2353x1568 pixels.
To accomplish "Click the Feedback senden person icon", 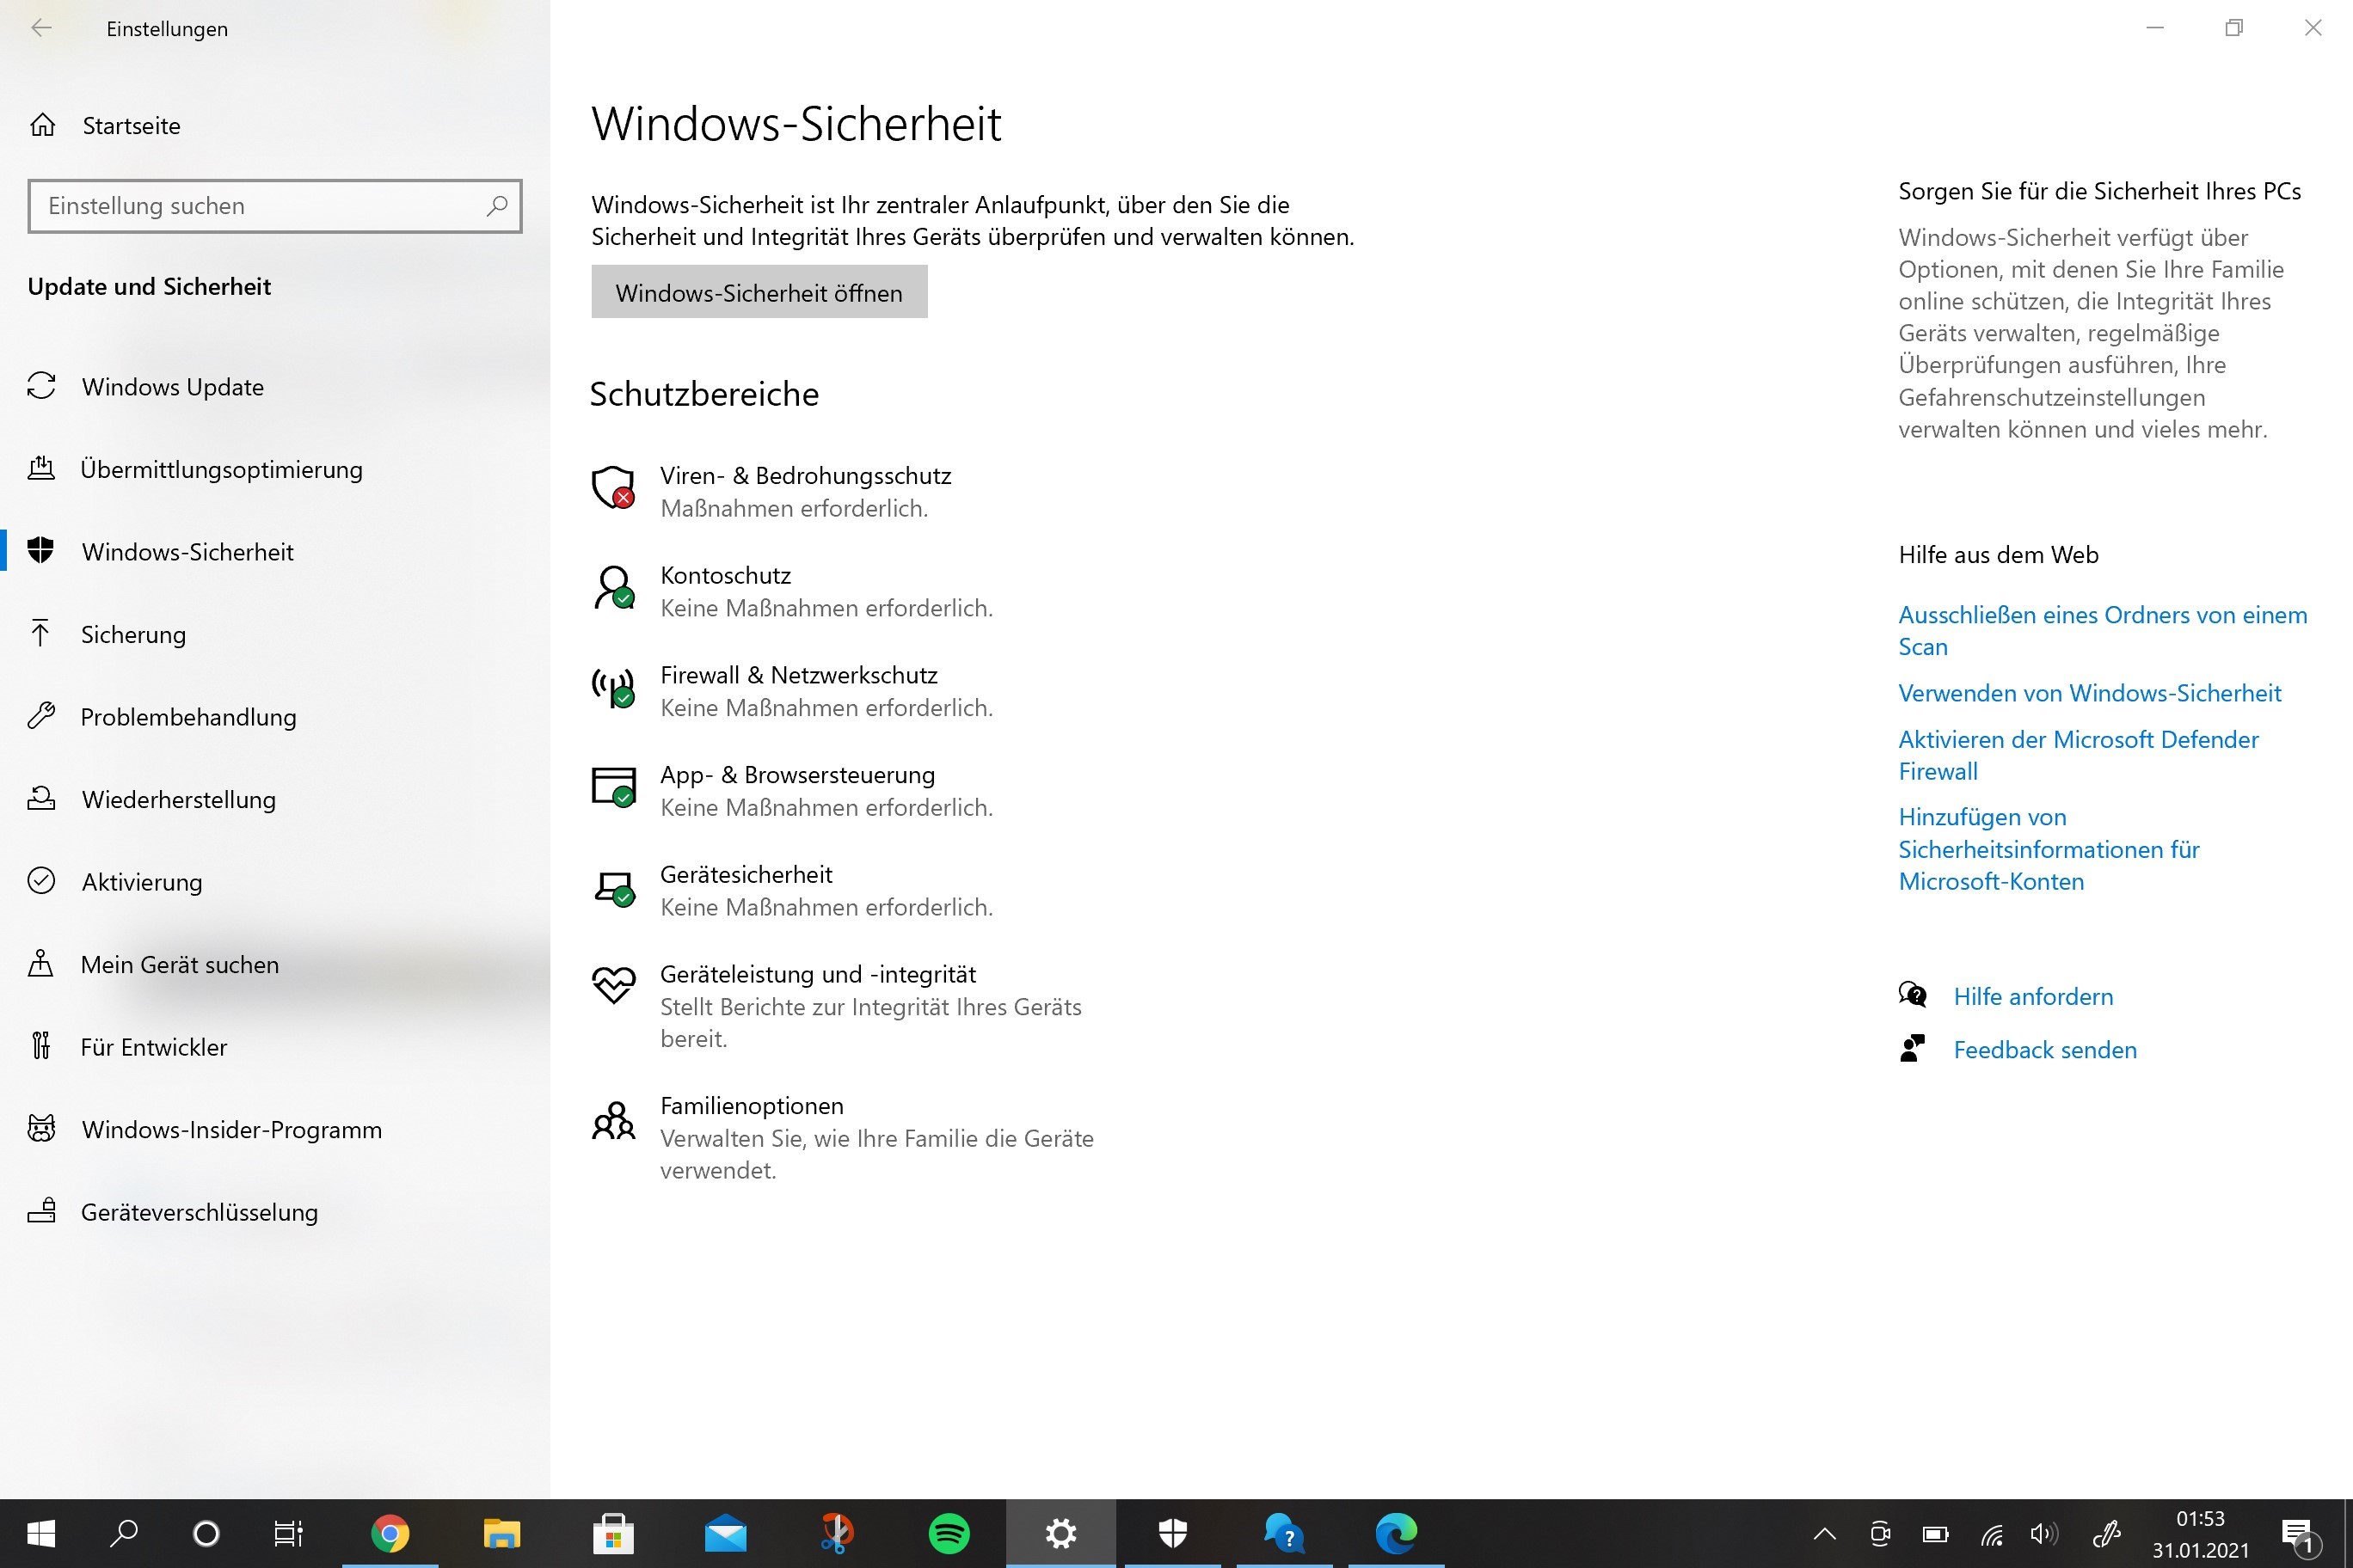I will pos(1912,1049).
